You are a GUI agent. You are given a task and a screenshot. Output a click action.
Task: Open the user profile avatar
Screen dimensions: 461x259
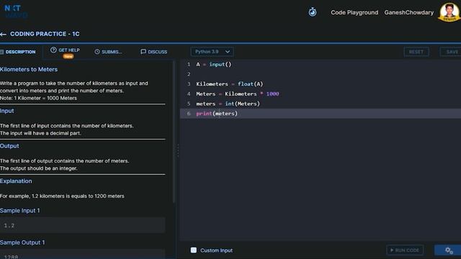tap(449, 12)
